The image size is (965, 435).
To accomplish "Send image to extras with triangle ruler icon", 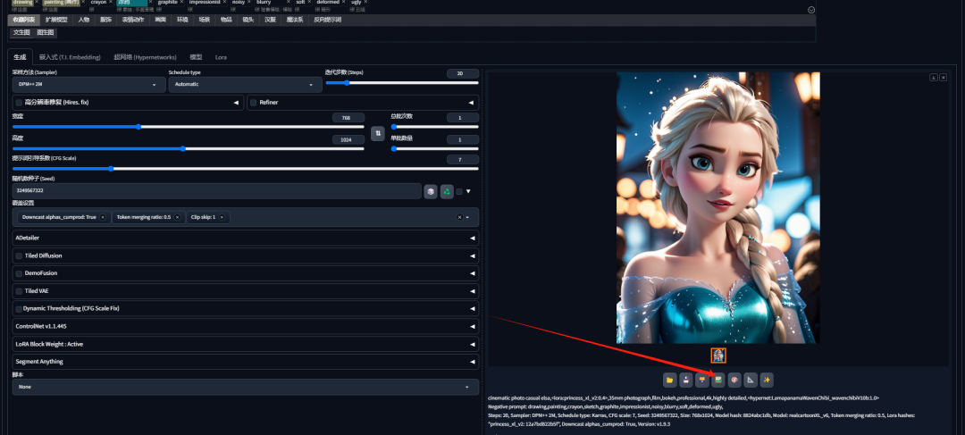I will tap(751, 381).
